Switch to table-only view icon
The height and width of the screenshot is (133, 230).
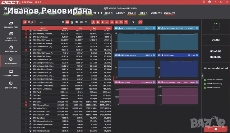point(29,22)
